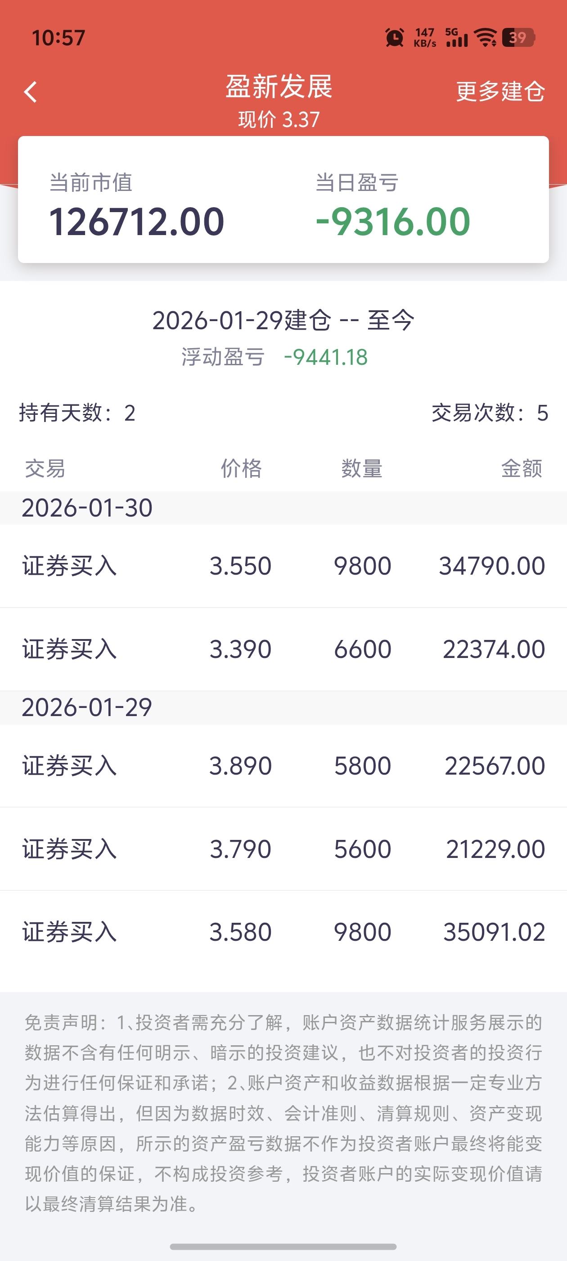Image resolution: width=567 pixels, height=1261 pixels.
Task: Tap the Wi-Fi status icon
Action: pos(486,37)
